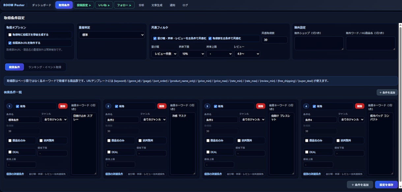Open the 料率上限 dropdown
Screen dimensions: 402x192
(219, 54)
